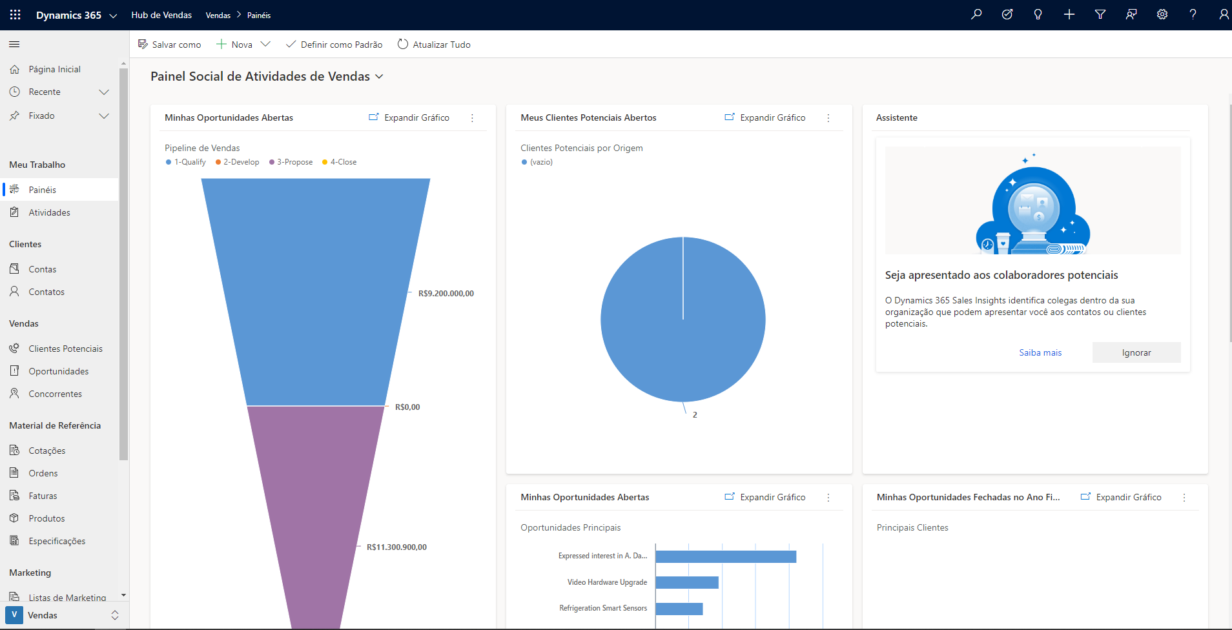Open the advanced find funnel icon
The width and height of the screenshot is (1232, 630).
pos(1100,14)
